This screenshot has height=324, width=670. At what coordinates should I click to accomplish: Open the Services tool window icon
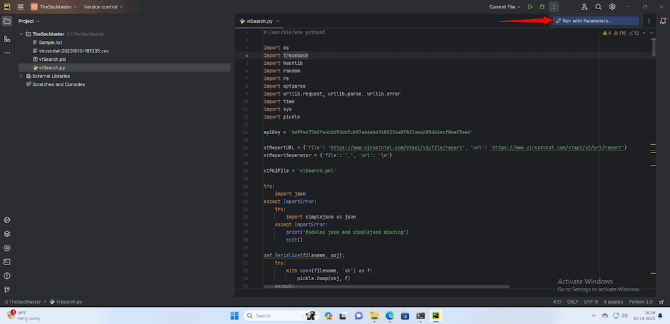7,248
